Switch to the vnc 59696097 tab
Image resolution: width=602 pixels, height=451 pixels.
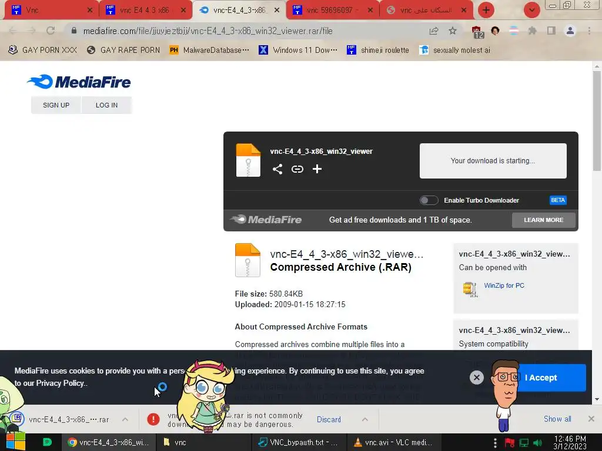click(333, 10)
